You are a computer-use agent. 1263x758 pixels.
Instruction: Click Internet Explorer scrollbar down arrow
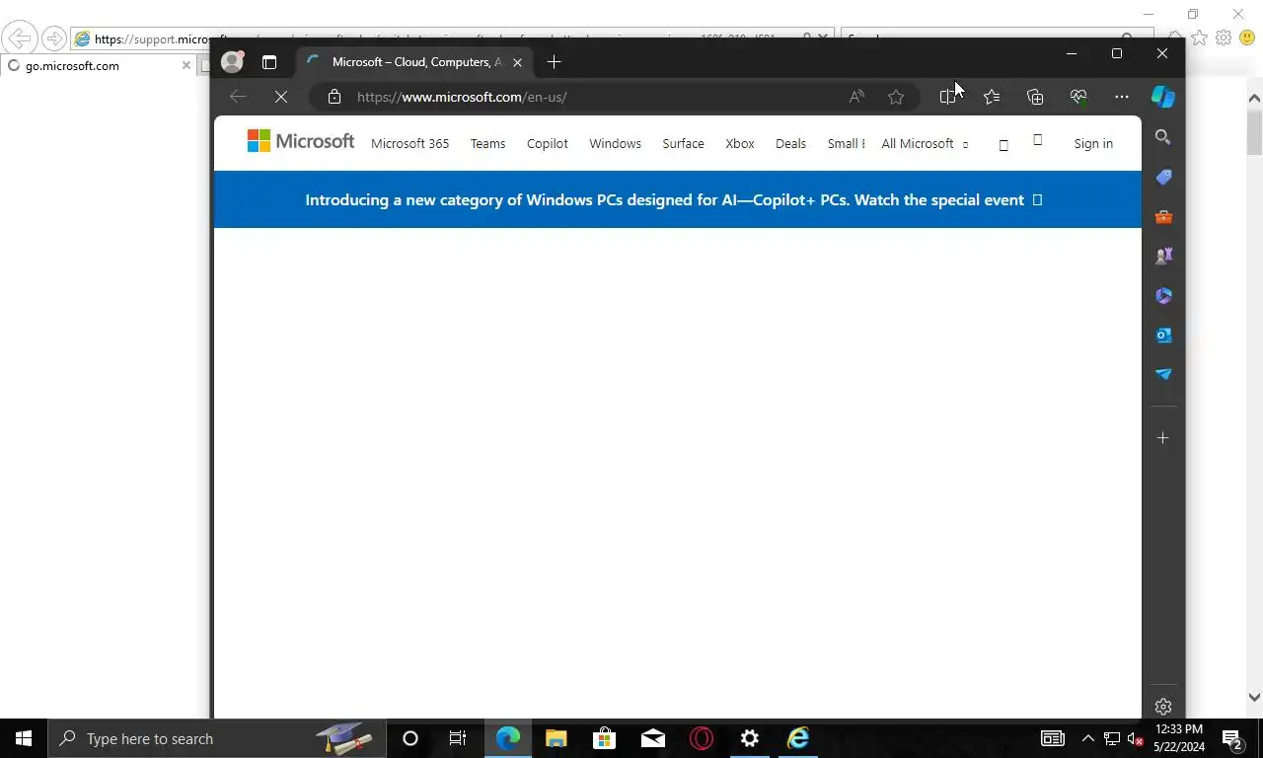pos(1254,697)
